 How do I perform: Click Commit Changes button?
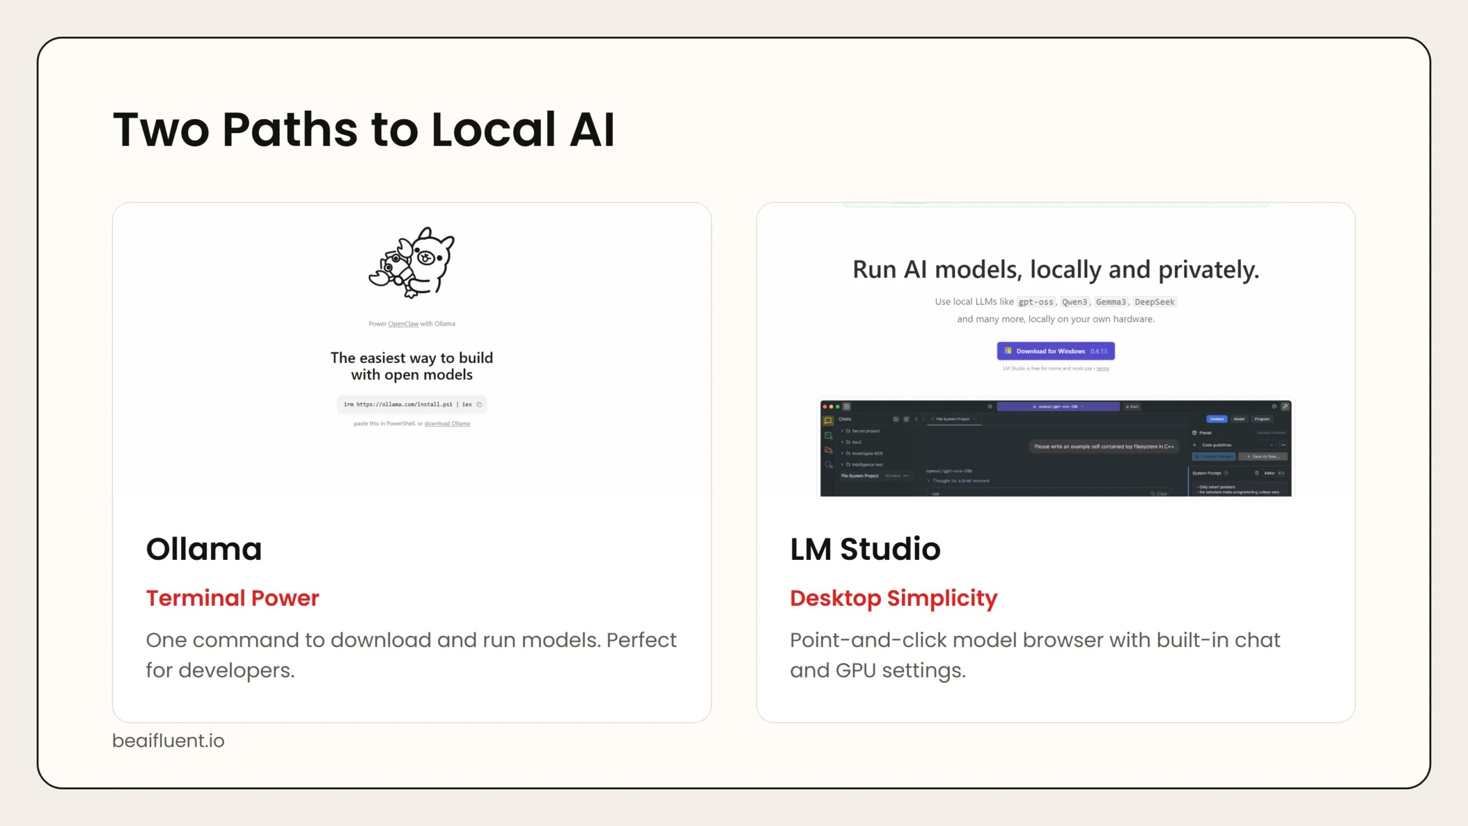pyautogui.click(x=1214, y=457)
